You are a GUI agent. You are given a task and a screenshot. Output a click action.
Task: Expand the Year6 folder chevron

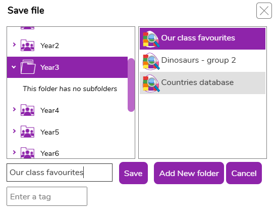coord(14,152)
